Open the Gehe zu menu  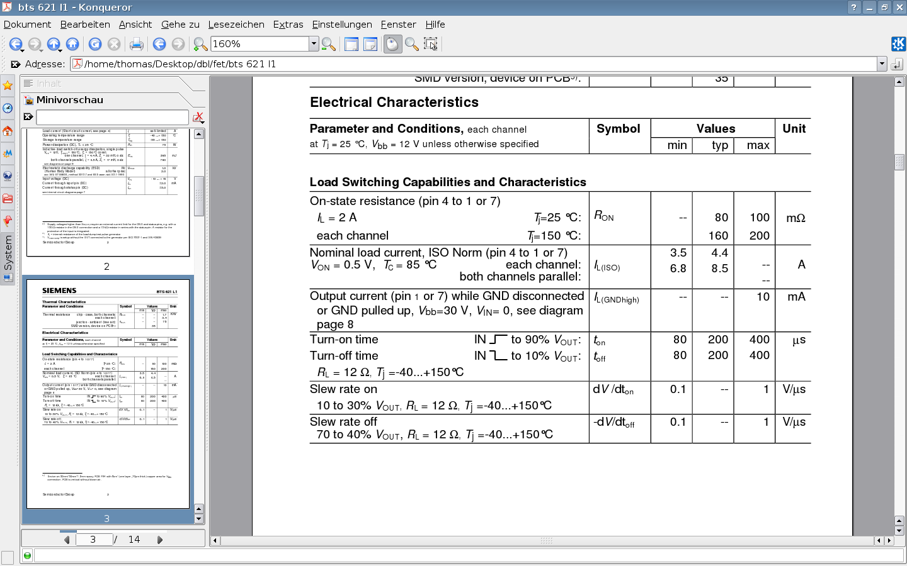pos(180,24)
